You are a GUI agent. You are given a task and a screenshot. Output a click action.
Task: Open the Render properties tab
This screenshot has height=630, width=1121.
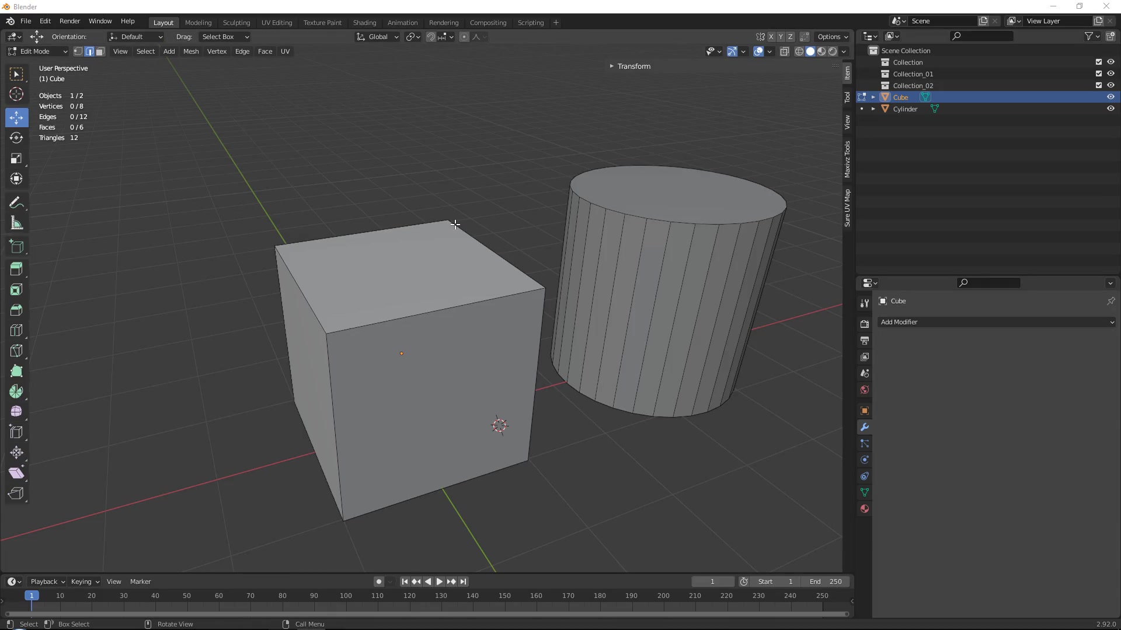(x=865, y=324)
